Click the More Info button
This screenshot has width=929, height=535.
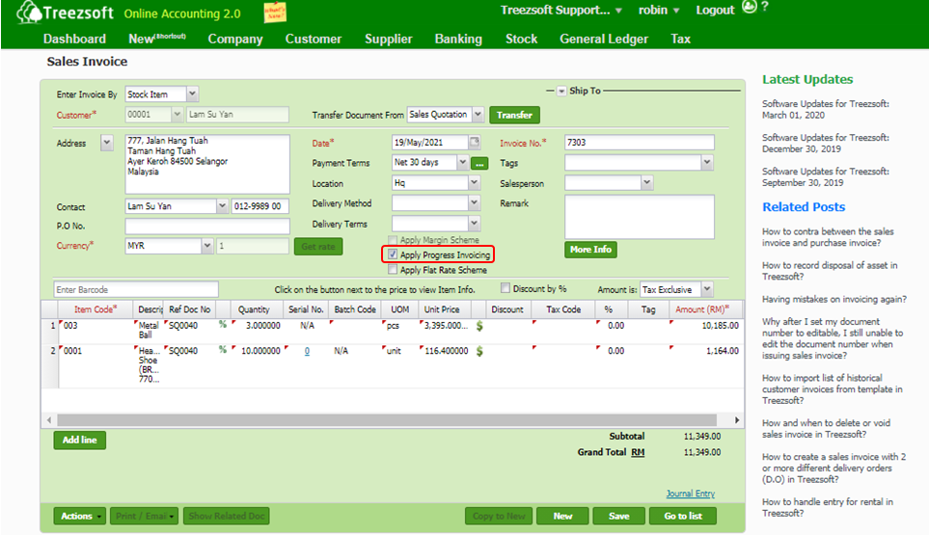click(590, 250)
